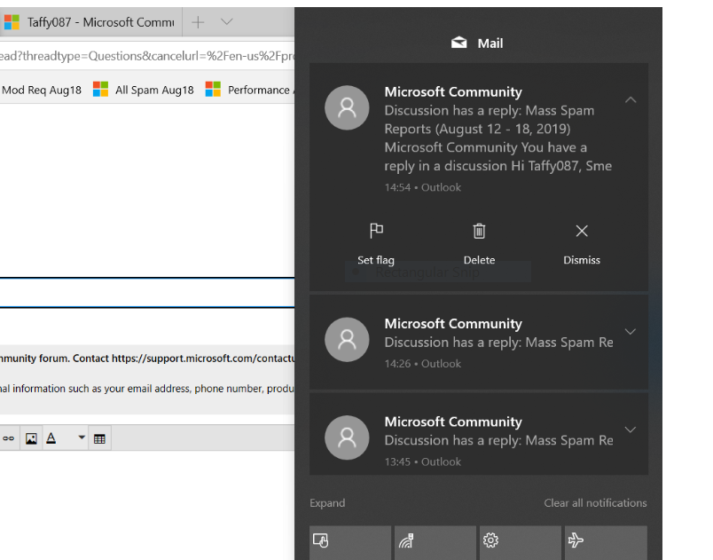This screenshot has height=560, width=713.
Task: Click the Mail envelope icon in header
Action: [458, 43]
